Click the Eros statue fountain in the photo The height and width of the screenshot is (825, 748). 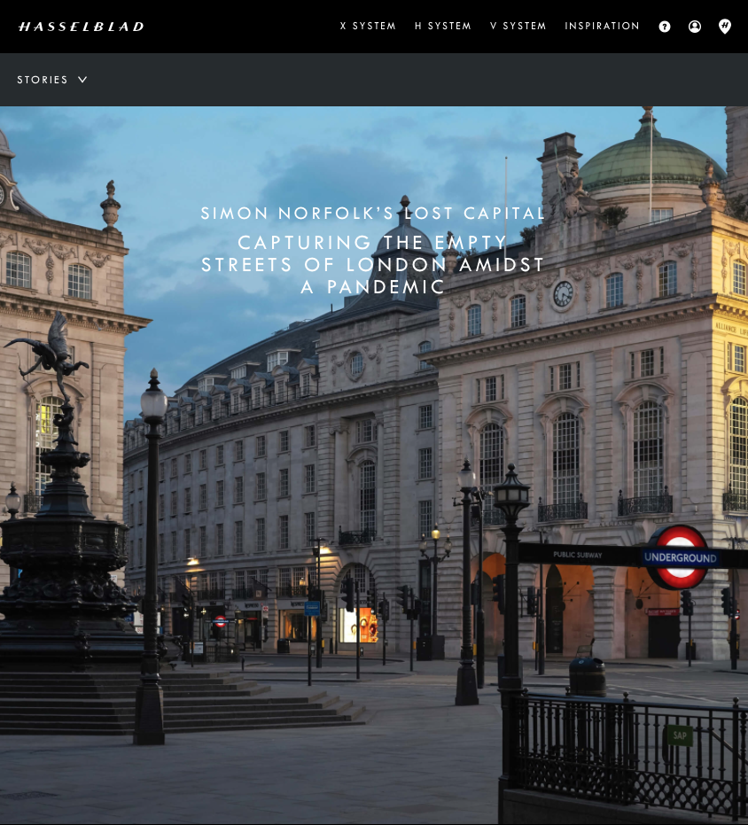tap(53, 354)
